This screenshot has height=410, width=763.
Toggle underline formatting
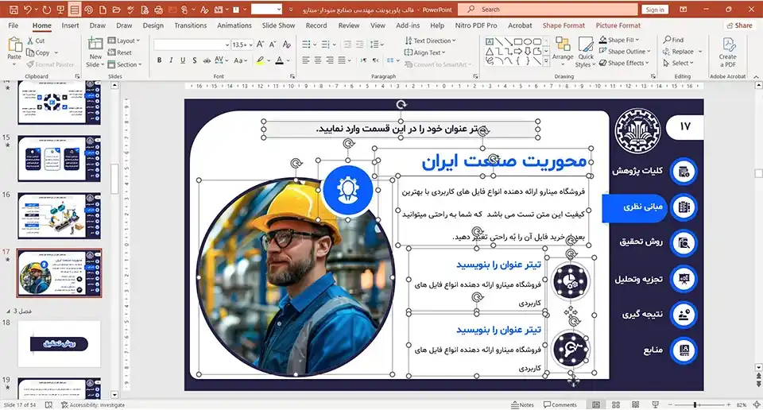click(183, 60)
